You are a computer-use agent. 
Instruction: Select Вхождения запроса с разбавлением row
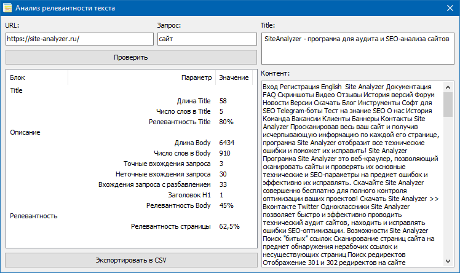coord(131,184)
